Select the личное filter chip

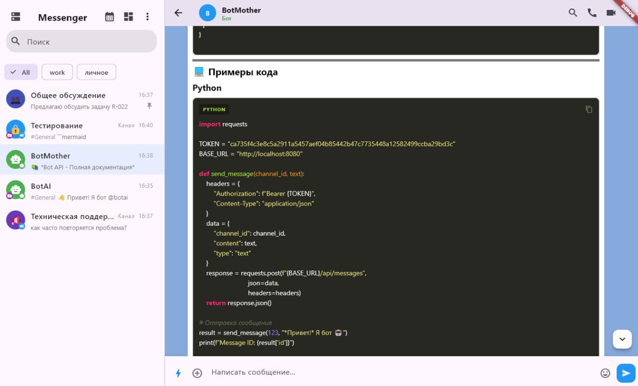point(96,72)
